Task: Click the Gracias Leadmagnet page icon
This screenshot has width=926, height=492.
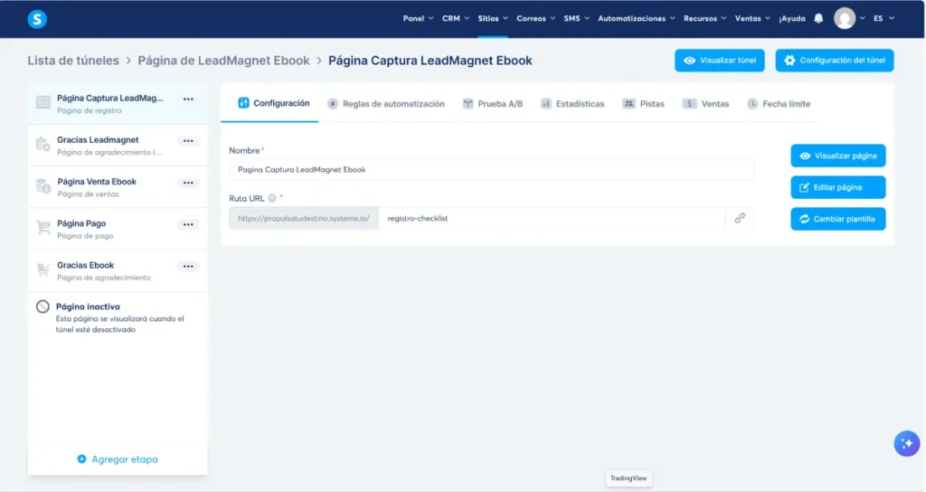Action: pos(43,144)
